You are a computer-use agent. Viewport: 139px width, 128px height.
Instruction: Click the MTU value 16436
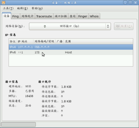coord(29,96)
